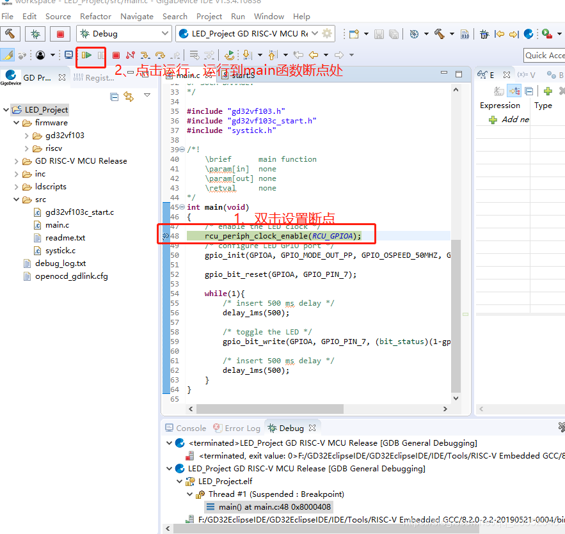Collapse the LED_Project tree node
The width and height of the screenshot is (565, 534).
tap(6, 110)
